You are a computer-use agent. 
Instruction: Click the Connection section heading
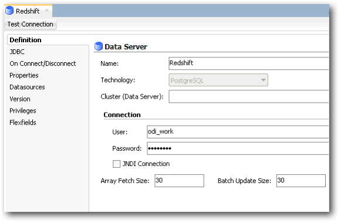point(122,114)
